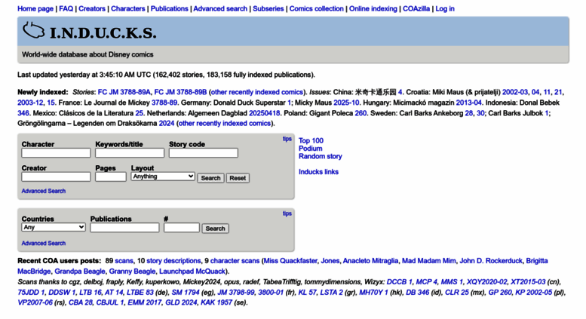Focus the Story code input field

[x=204, y=153]
